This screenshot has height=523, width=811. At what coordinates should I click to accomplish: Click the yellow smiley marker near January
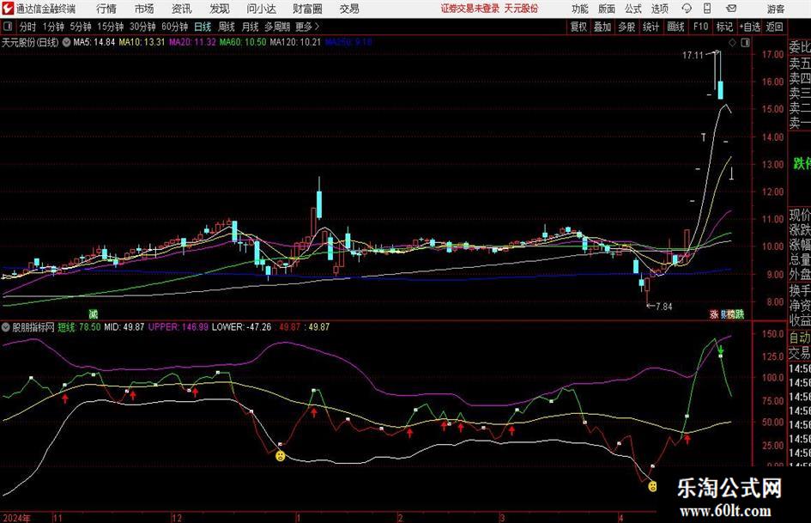281,456
